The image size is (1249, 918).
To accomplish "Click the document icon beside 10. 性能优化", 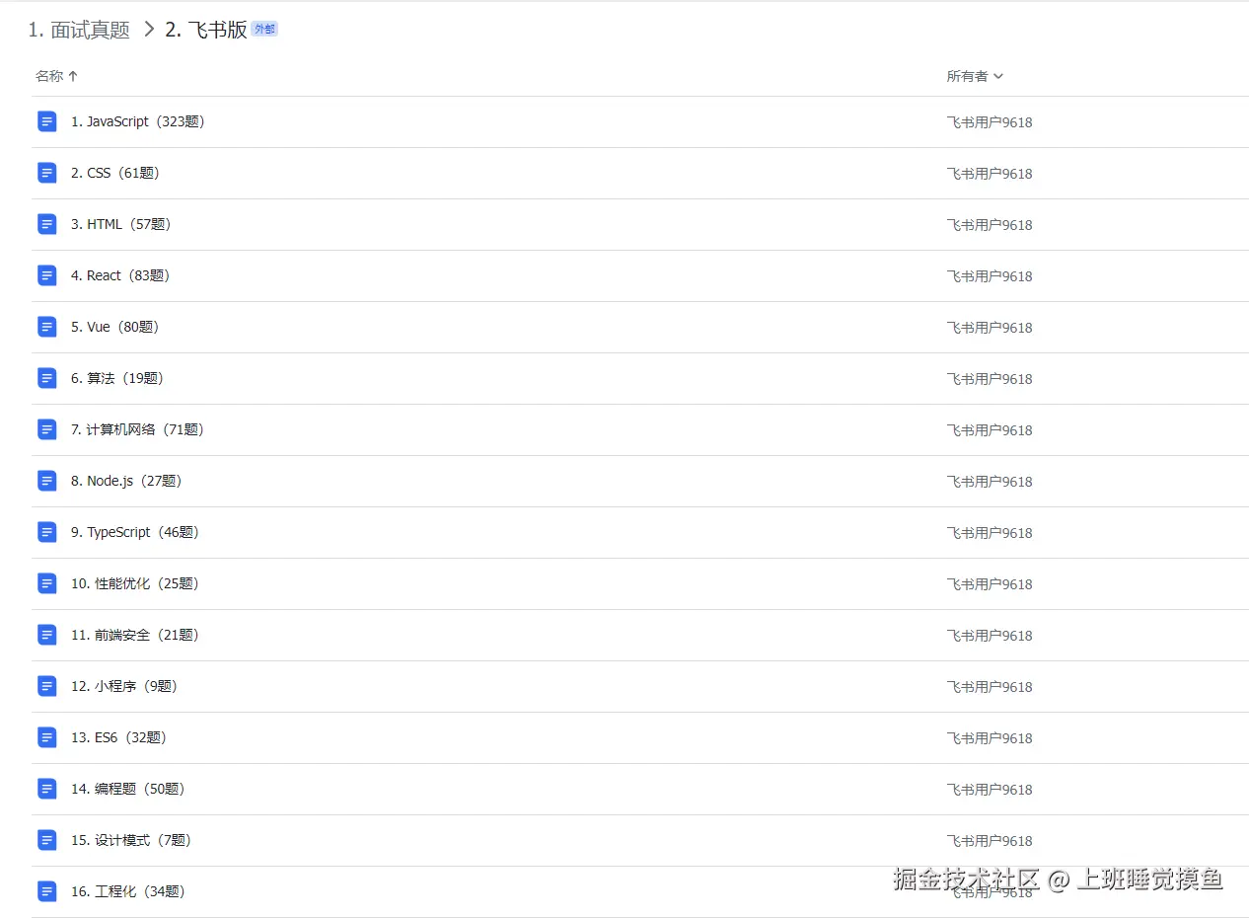I will coord(47,583).
